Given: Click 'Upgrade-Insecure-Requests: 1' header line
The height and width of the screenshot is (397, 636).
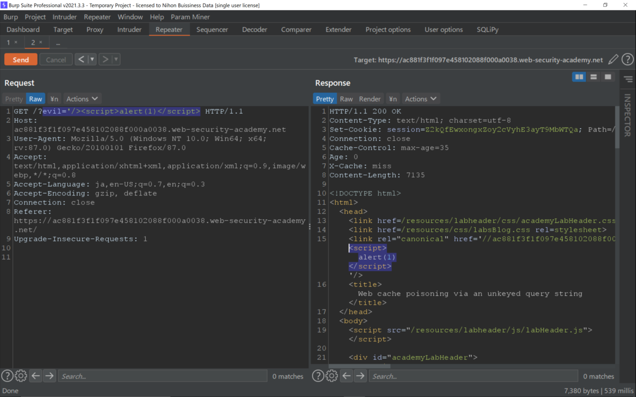Looking at the screenshot, I should pyautogui.click(x=81, y=239).
